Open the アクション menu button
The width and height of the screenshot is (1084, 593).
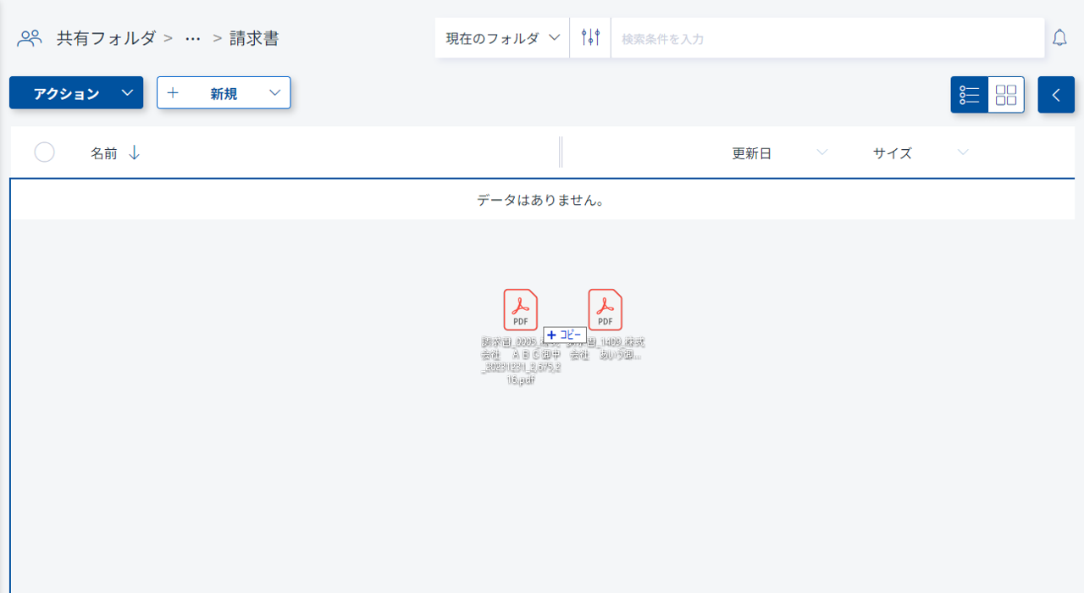point(76,93)
